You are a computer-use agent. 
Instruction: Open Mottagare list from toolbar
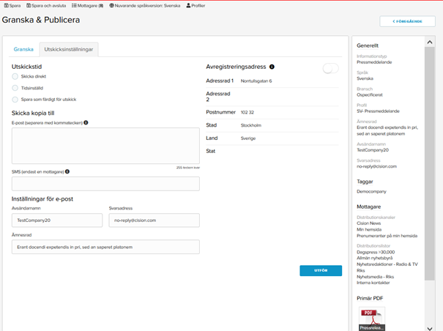pos(87,5)
